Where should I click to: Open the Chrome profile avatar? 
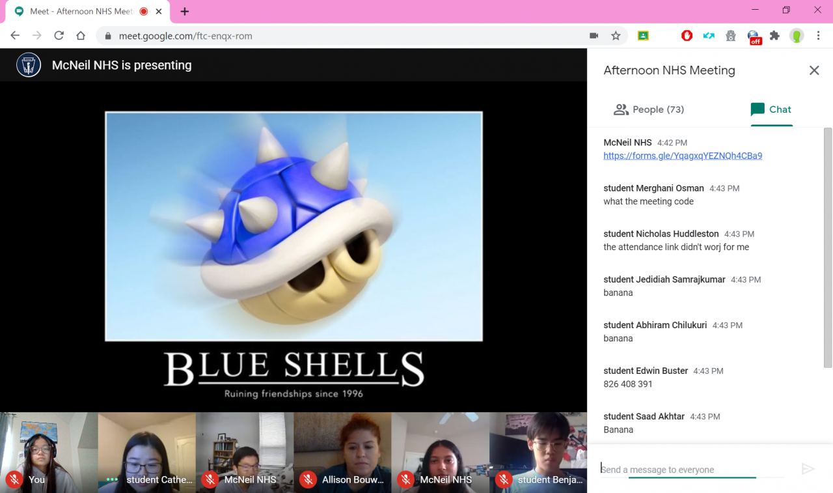coord(797,36)
